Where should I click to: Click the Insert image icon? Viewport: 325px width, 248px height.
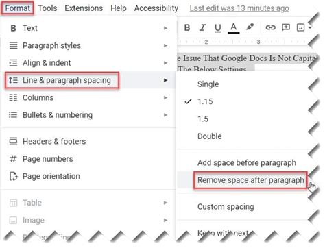click(x=300, y=27)
